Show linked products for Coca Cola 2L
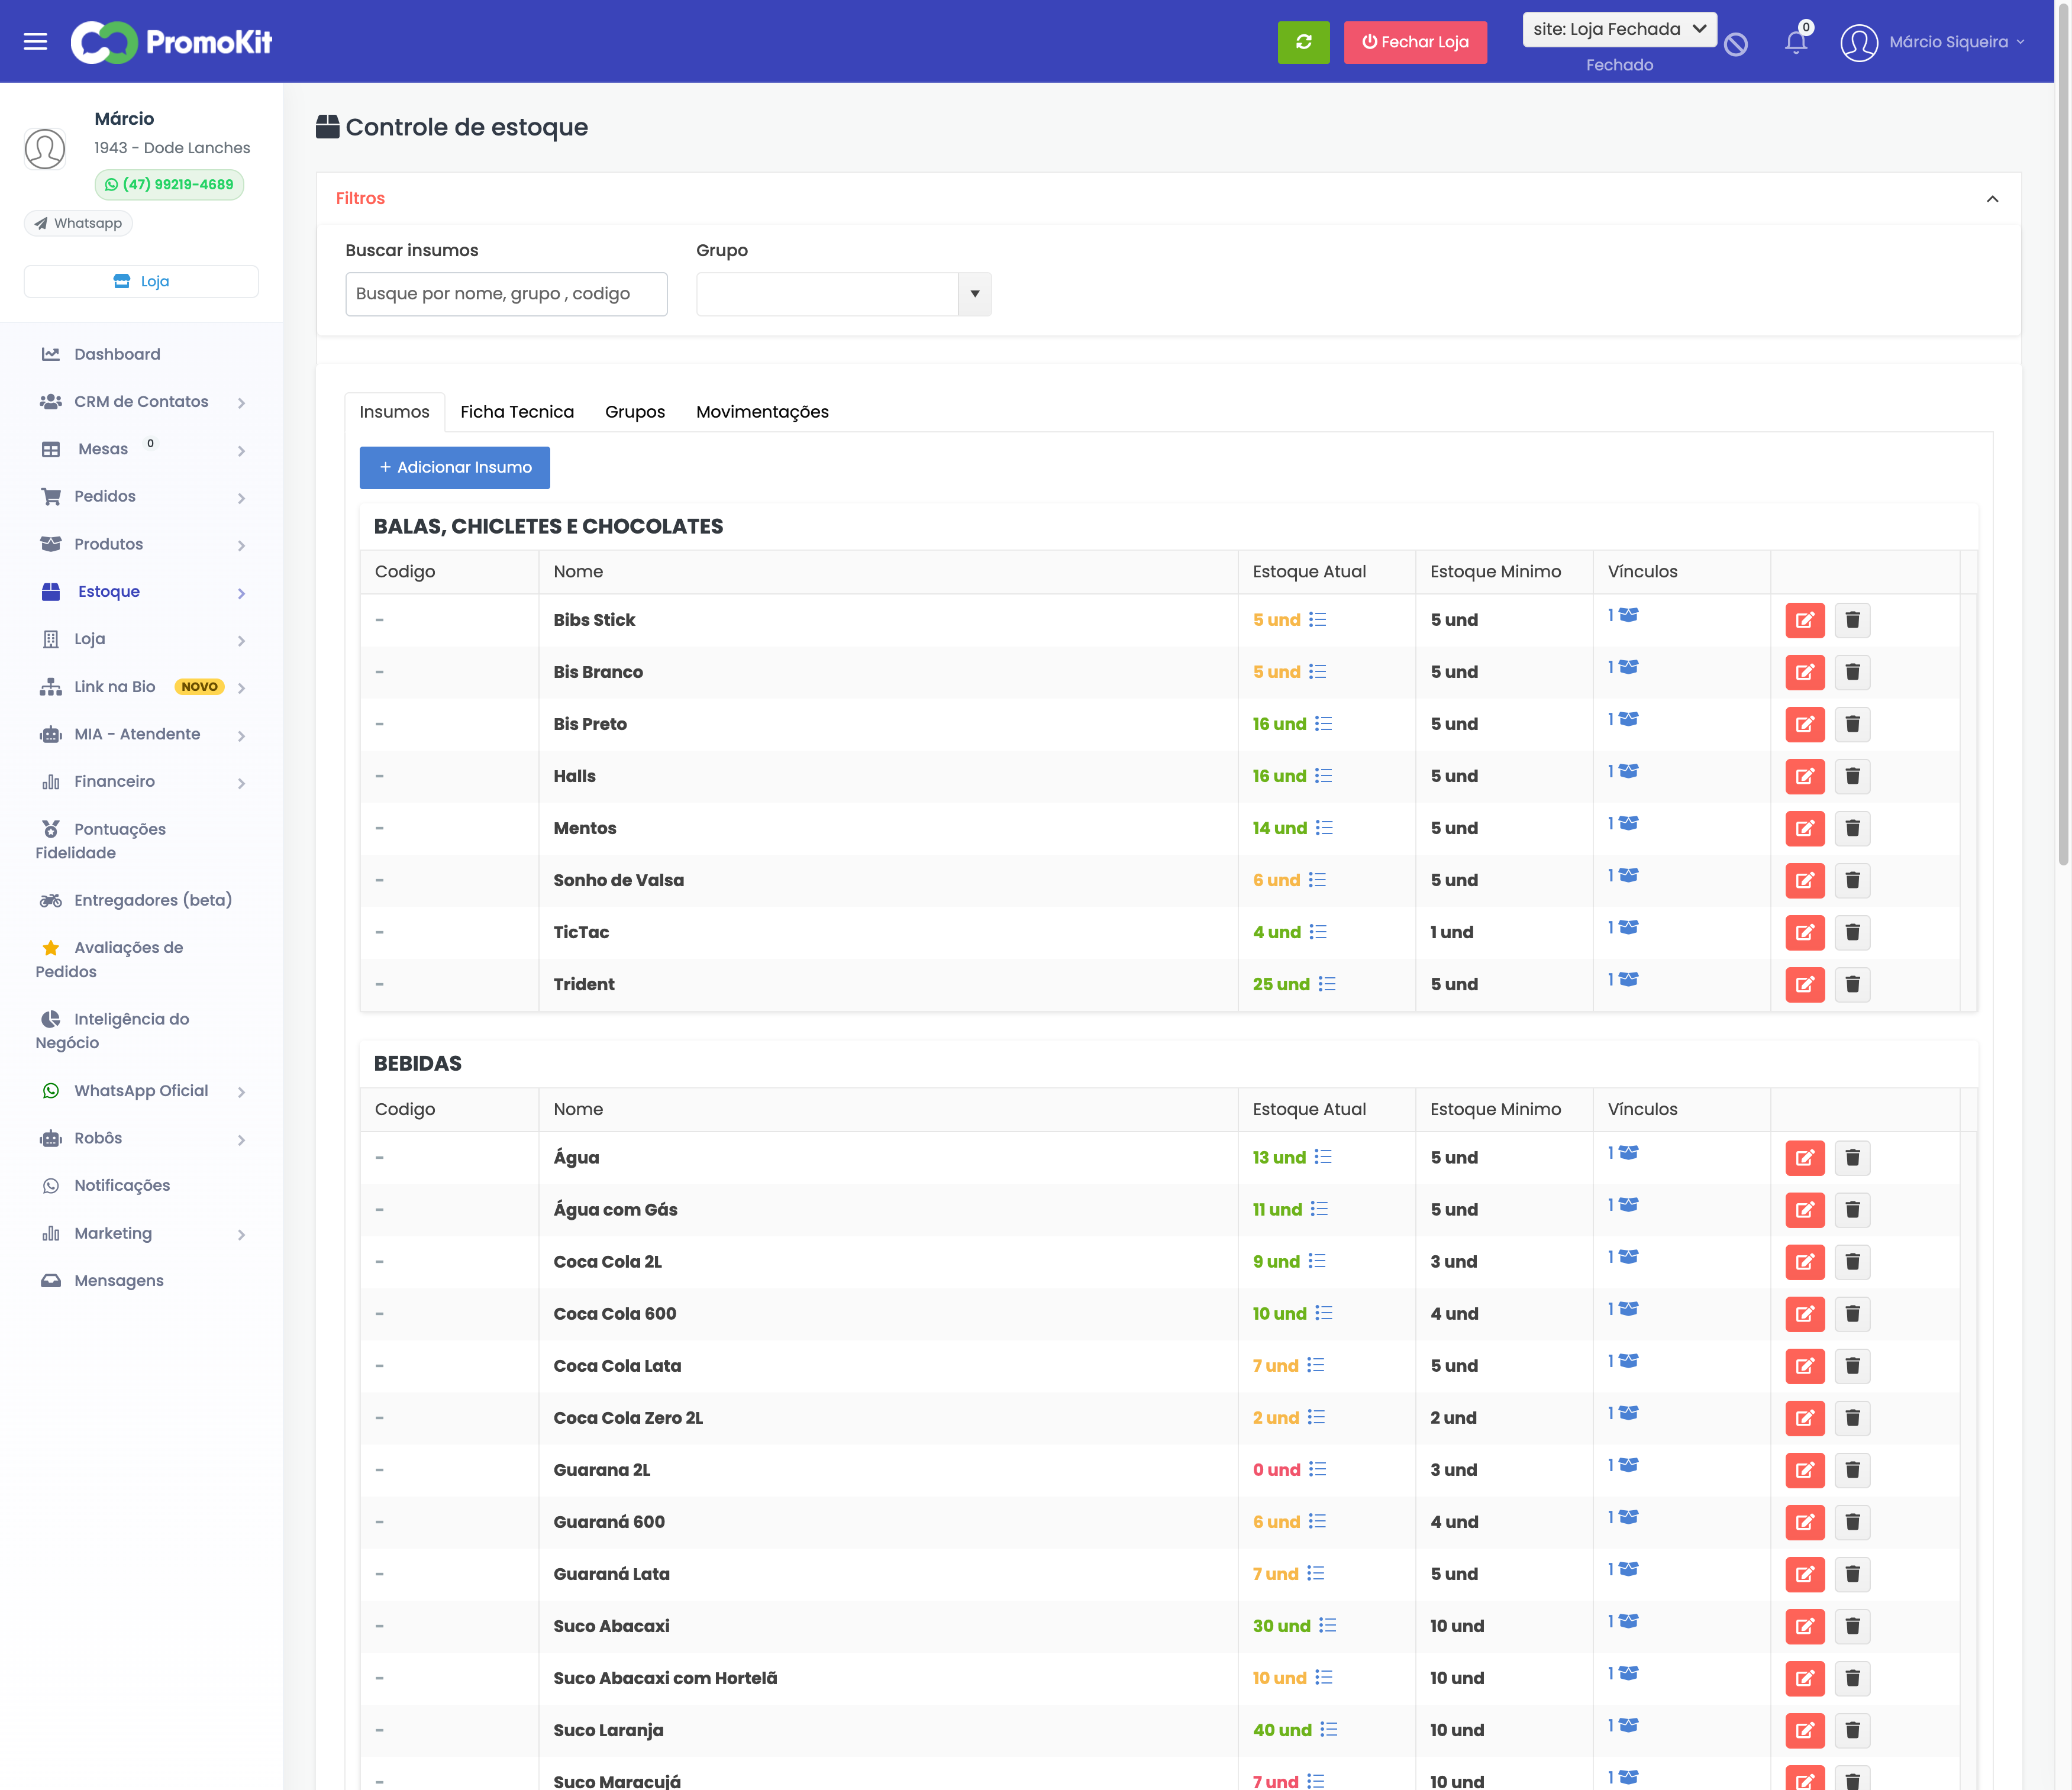 [x=1623, y=1257]
